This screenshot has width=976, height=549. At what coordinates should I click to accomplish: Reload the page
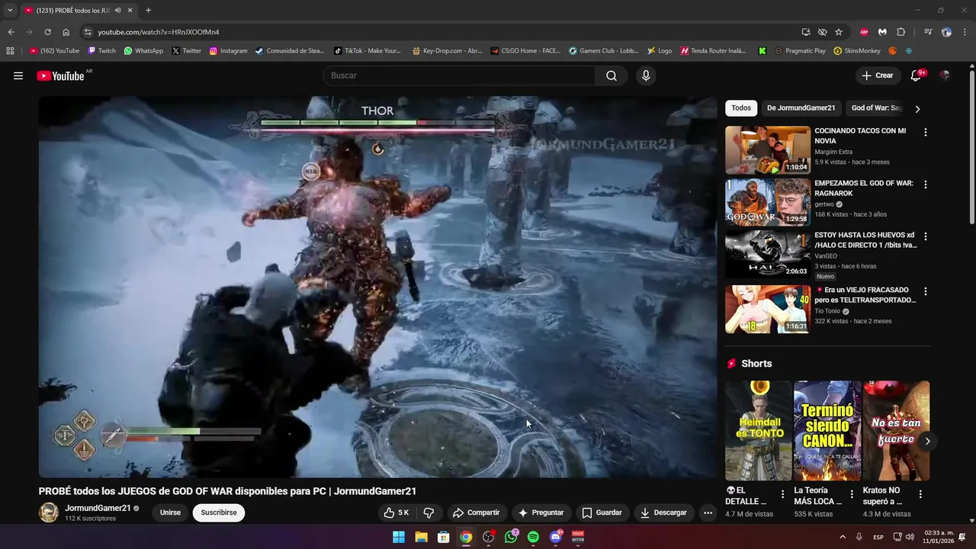47,32
